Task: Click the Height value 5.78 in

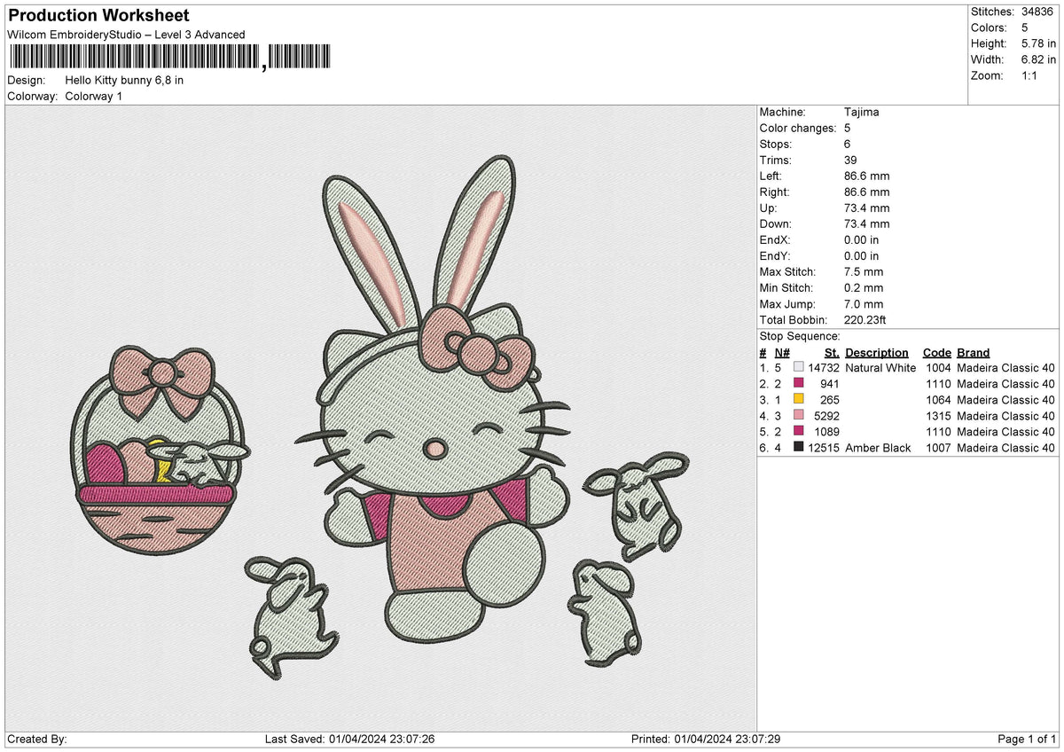Action: click(x=1038, y=43)
